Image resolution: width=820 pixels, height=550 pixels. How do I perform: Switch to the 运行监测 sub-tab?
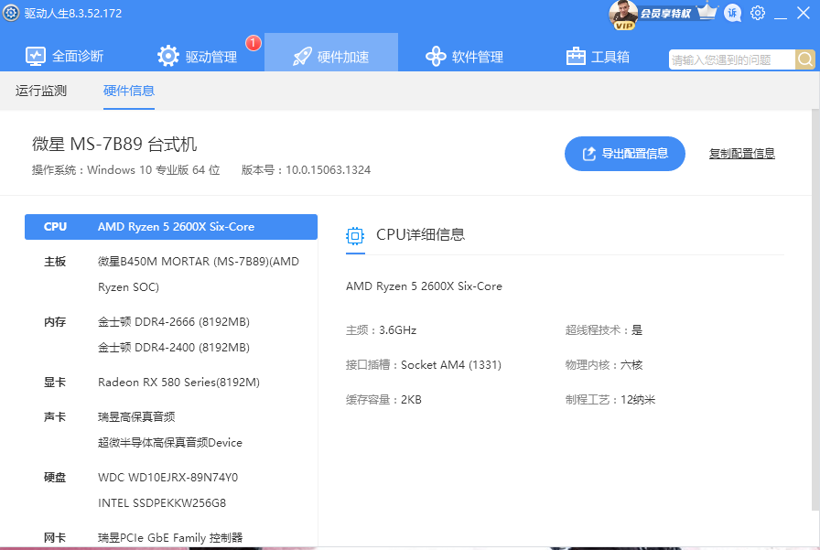pos(41,91)
